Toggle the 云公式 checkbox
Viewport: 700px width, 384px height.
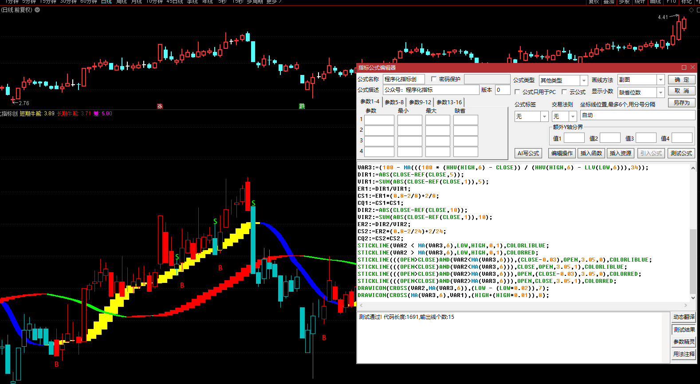(x=564, y=92)
